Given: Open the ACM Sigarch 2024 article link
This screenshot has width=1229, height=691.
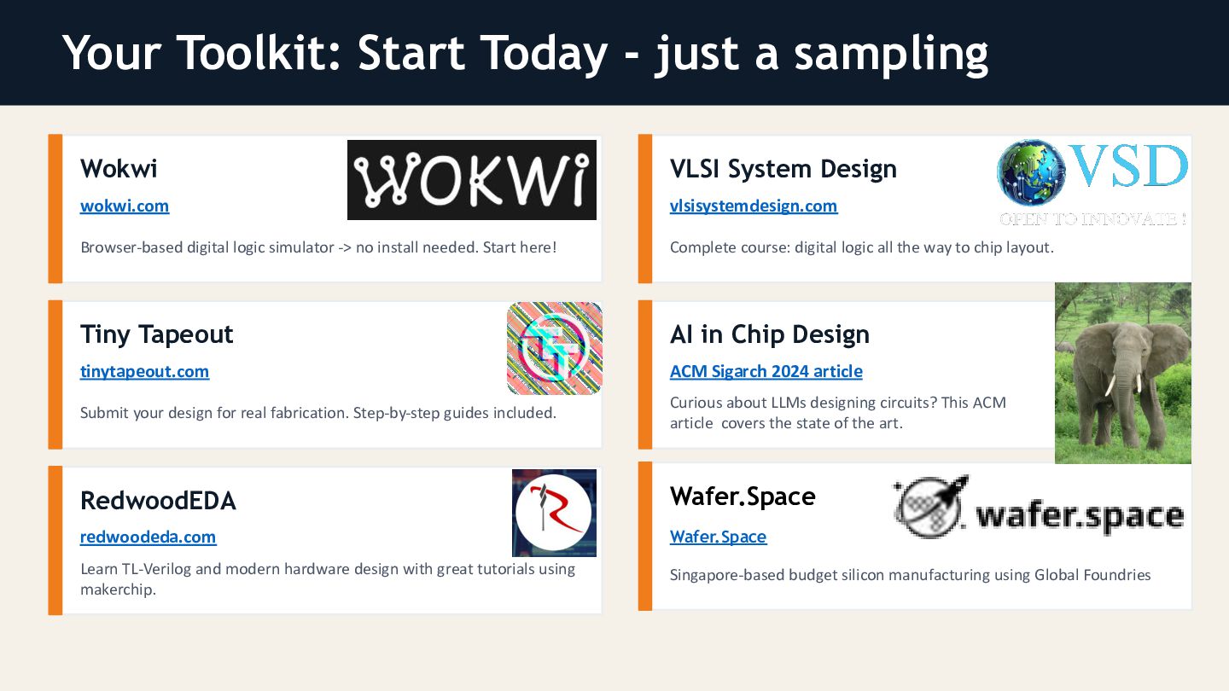Looking at the screenshot, I should click(x=766, y=371).
